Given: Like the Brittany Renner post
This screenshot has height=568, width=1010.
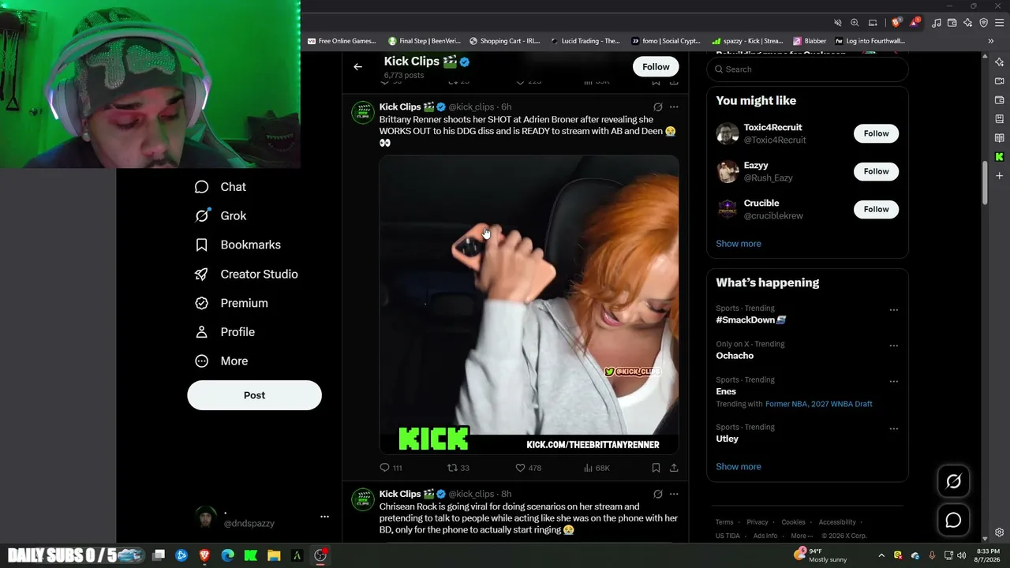Looking at the screenshot, I should coord(528,468).
